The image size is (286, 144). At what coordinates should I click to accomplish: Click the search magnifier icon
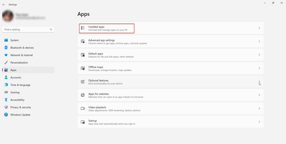(x=51, y=30)
